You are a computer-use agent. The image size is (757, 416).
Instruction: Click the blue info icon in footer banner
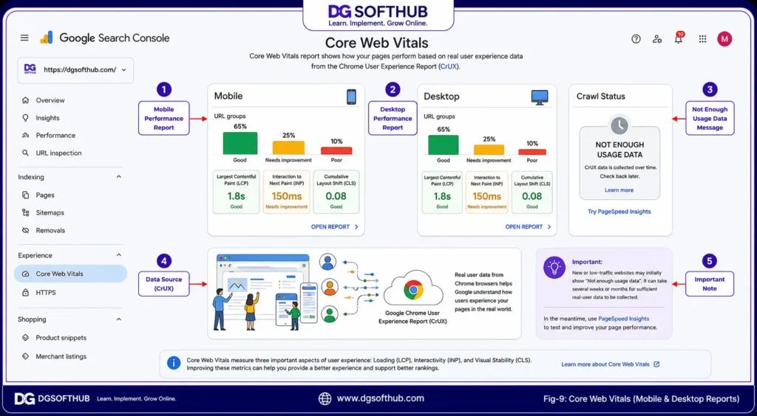pyautogui.click(x=173, y=363)
